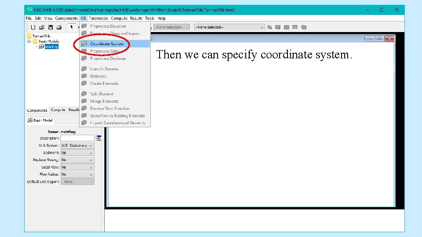The width and height of the screenshot is (422, 237).
Task: Open the Tools menu
Action: click(149, 18)
